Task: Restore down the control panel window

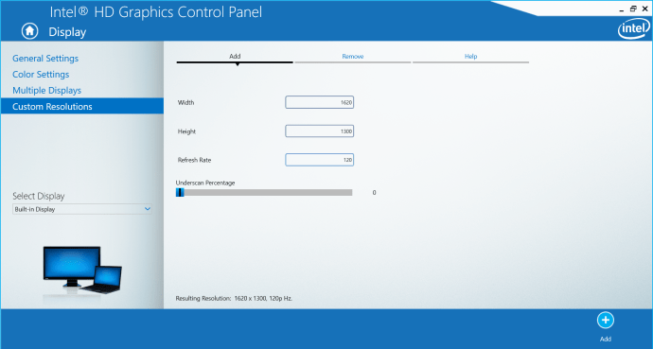Action: coord(633,9)
